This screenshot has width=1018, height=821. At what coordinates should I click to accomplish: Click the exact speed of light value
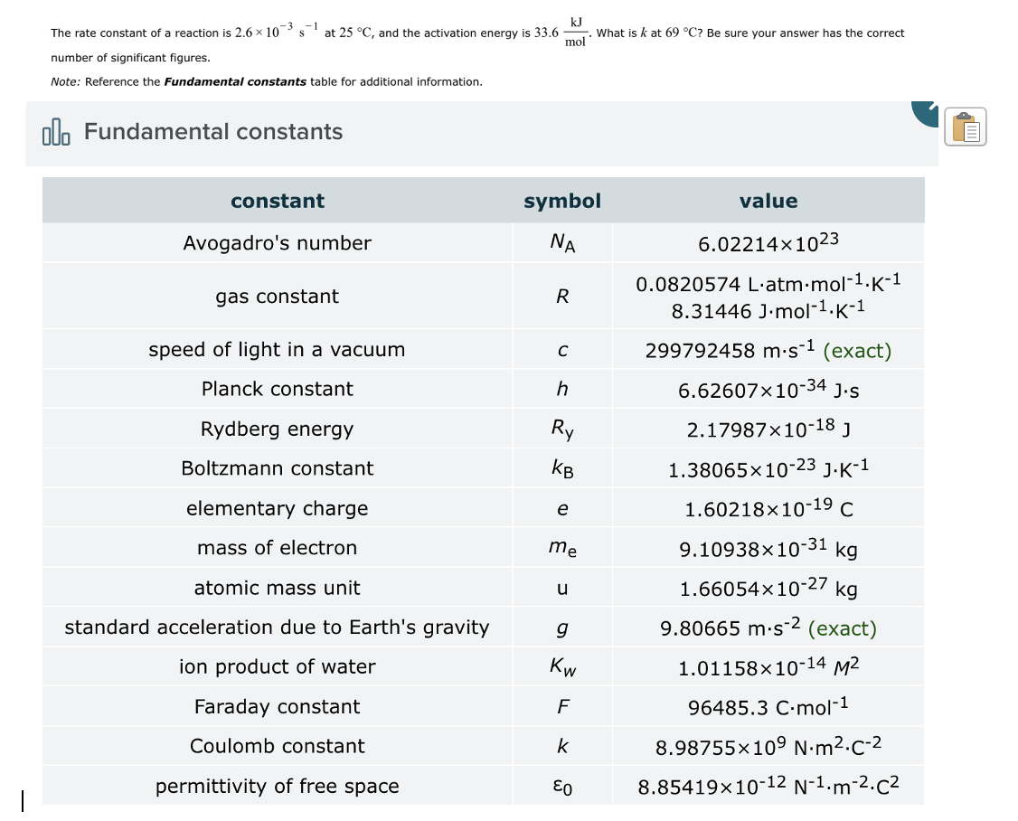[x=768, y=349]
